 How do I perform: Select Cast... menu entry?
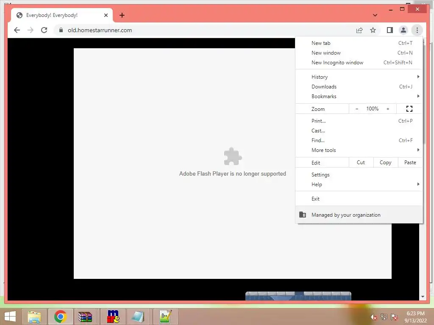(x=359, y=130)
